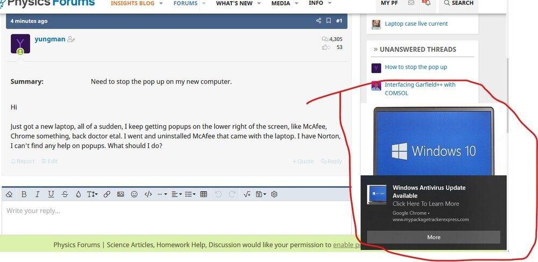Click the Edit link under the post
Screen dimensions: 538x262
49,161
